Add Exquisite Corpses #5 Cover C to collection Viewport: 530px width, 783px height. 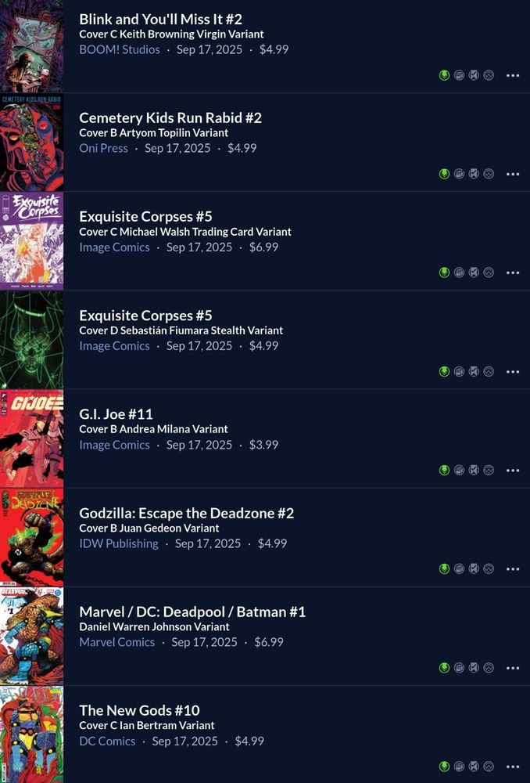point(459,272)
